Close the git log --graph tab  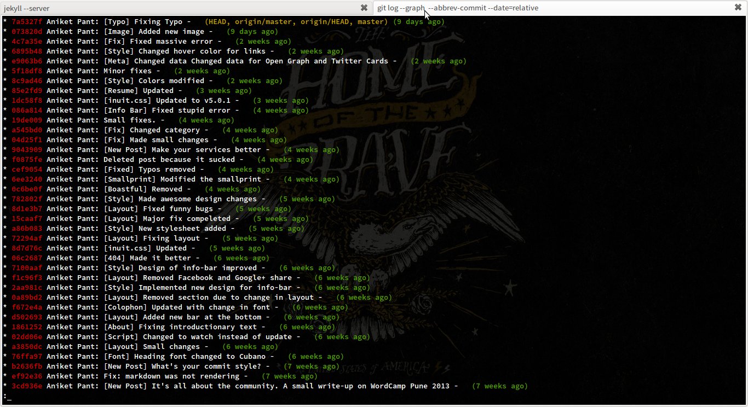738,8
